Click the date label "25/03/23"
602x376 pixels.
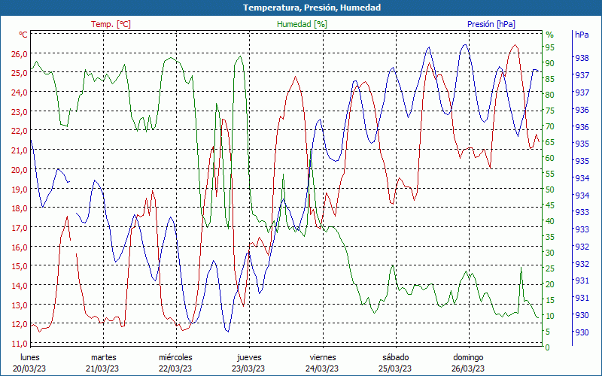coord(395,368)
